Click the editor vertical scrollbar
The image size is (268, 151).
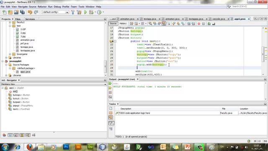coord(263,54)
